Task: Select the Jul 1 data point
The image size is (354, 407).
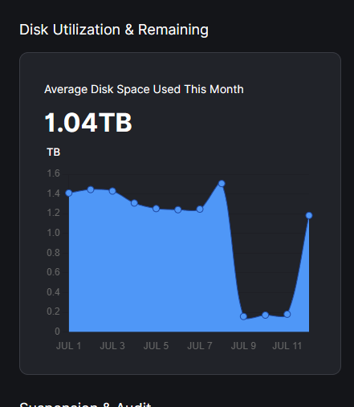Action: (69, 193)
